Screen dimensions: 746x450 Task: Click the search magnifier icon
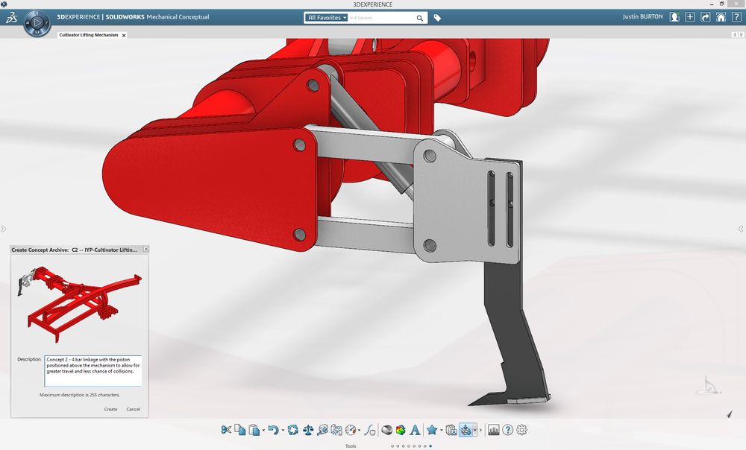421,18
